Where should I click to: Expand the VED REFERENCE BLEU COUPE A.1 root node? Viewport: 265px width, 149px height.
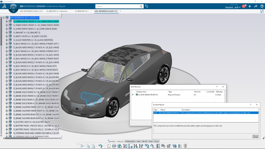click(3, 18)
